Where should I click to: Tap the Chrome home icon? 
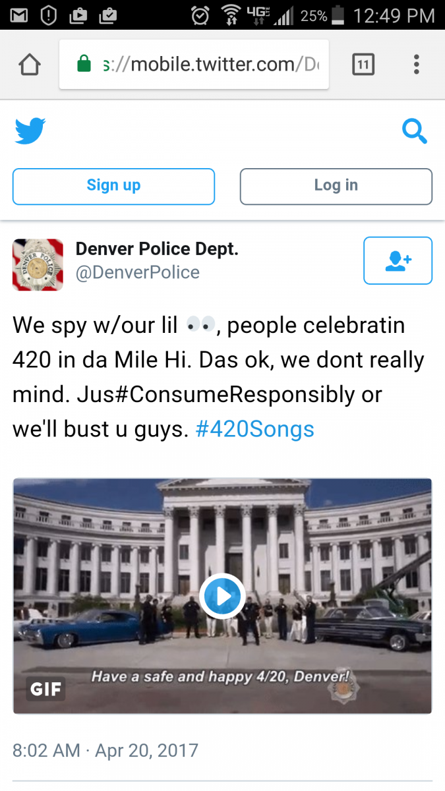click(x=30, y=65)
